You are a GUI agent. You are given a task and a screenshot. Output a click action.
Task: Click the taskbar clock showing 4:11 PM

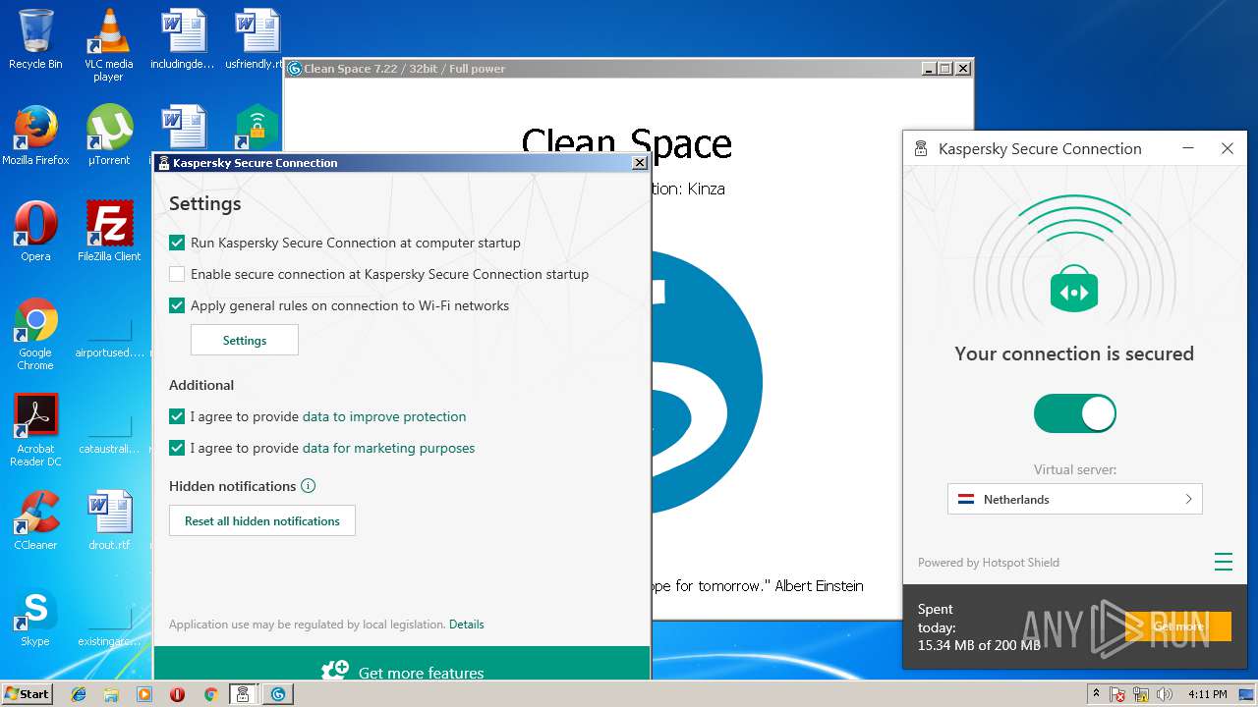[x=1208, y=694]
